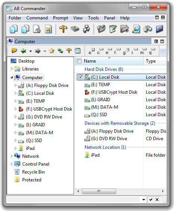The image size is (174, 211).
Task: Click the new folder with star icon
Action: (x=124, y=29)
